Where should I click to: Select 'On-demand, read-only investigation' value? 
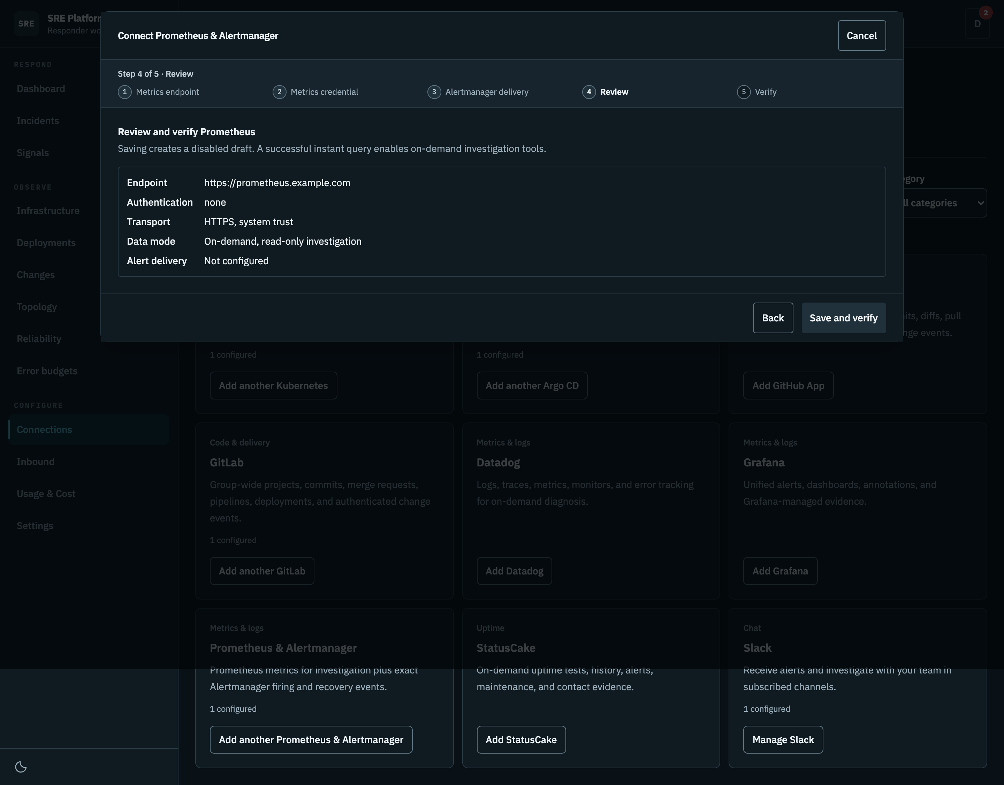[x=283, y=241]
